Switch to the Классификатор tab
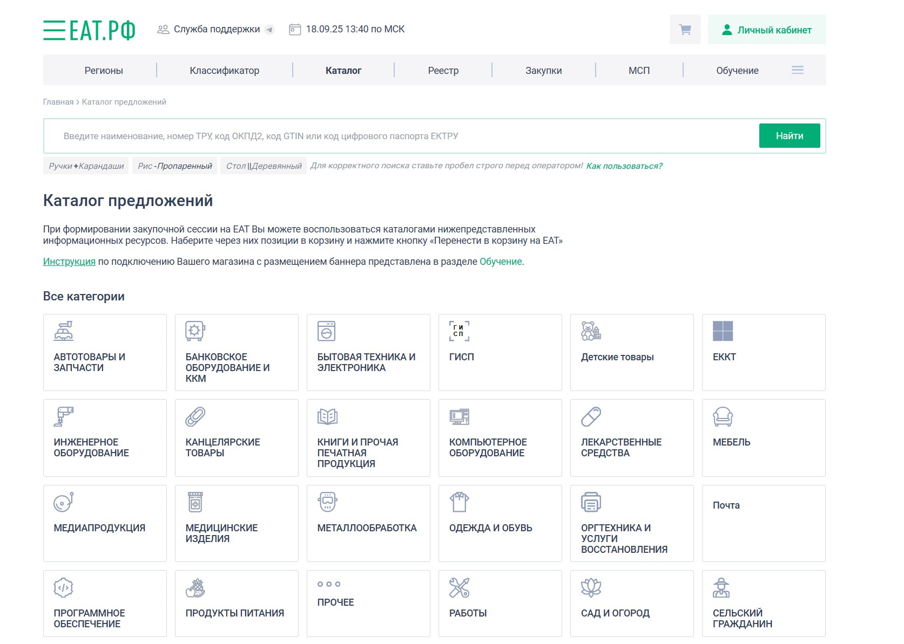 [x=224, y=71]
